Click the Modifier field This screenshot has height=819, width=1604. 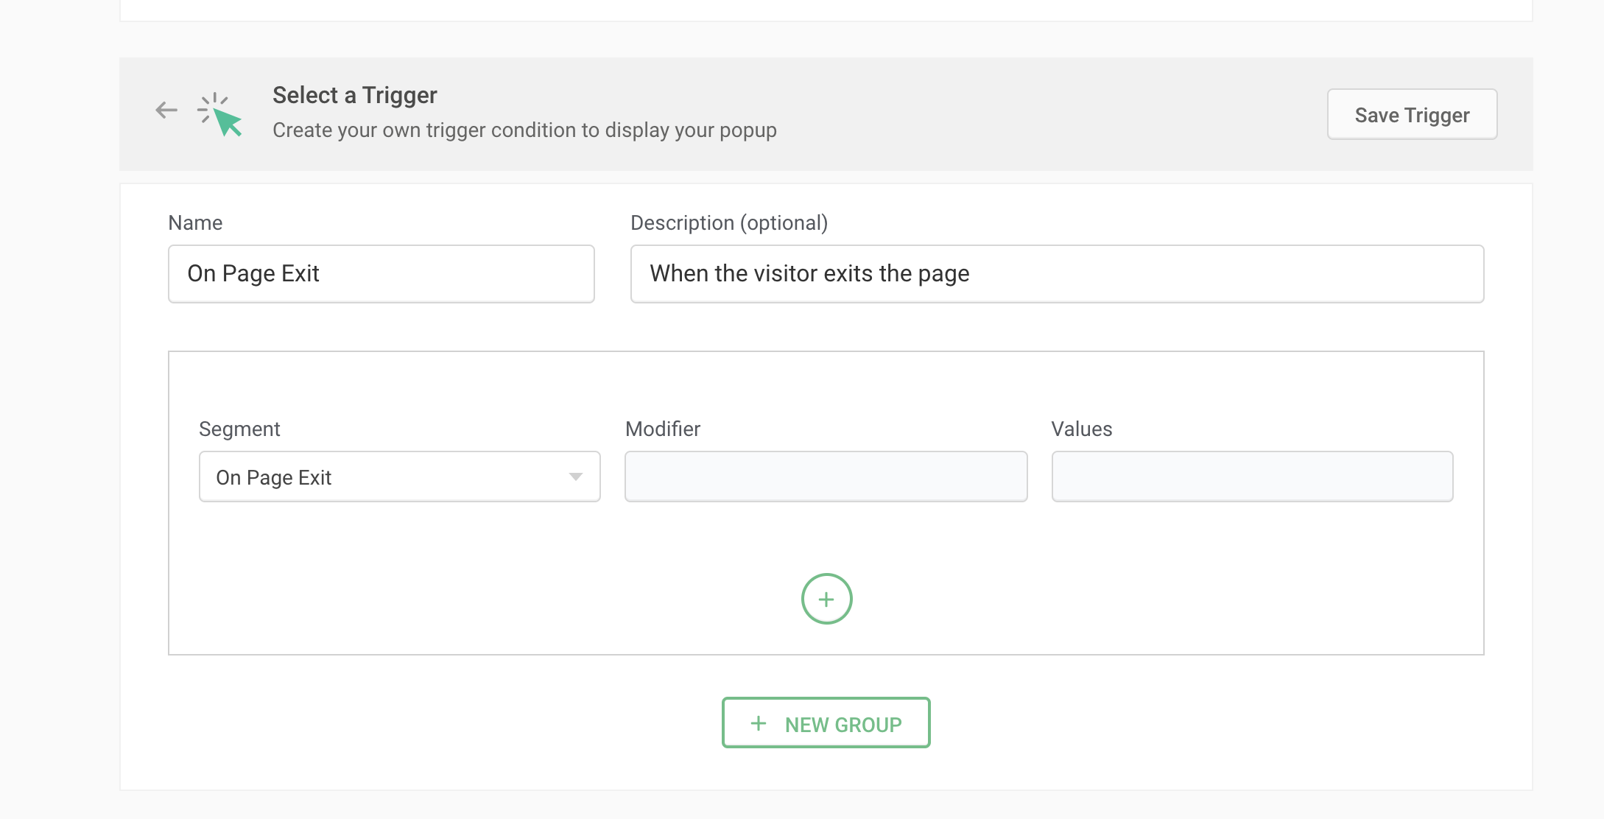826,477
